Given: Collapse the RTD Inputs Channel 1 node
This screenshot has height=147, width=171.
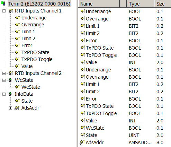Looking at the screenshot, I should pos(4,11).
